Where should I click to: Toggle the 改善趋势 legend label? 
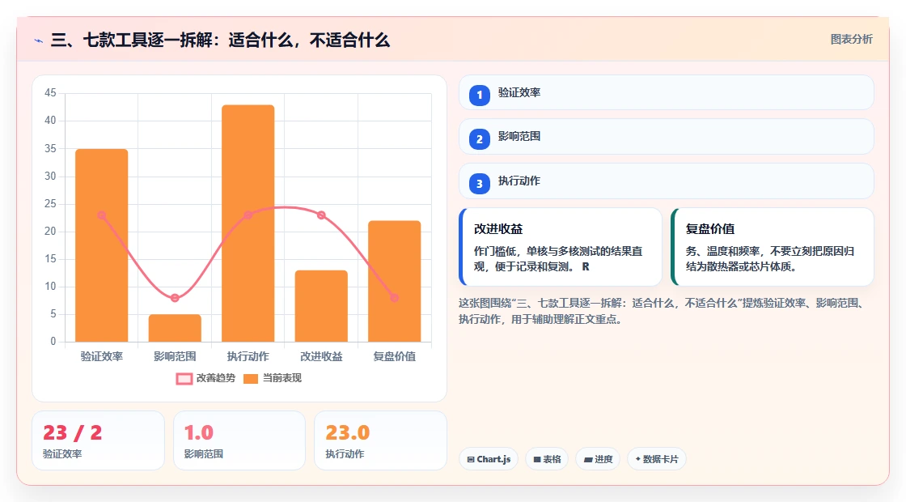click(x=215, y=378)
